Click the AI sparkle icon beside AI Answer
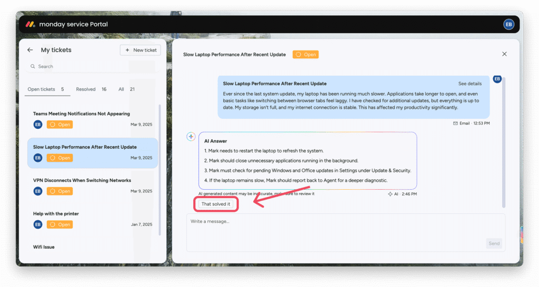Screen dimensions: 539x287 [191, 137]
